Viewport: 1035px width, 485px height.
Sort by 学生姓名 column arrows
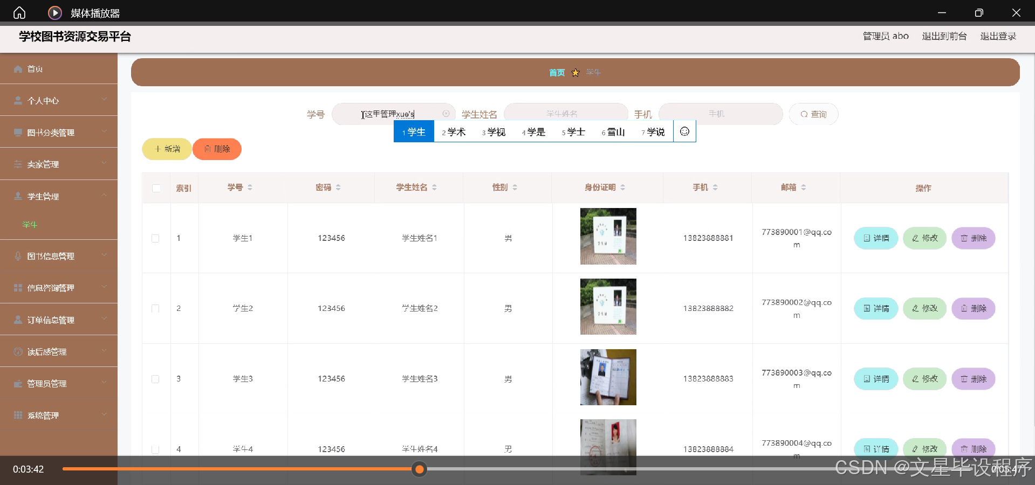434,188
